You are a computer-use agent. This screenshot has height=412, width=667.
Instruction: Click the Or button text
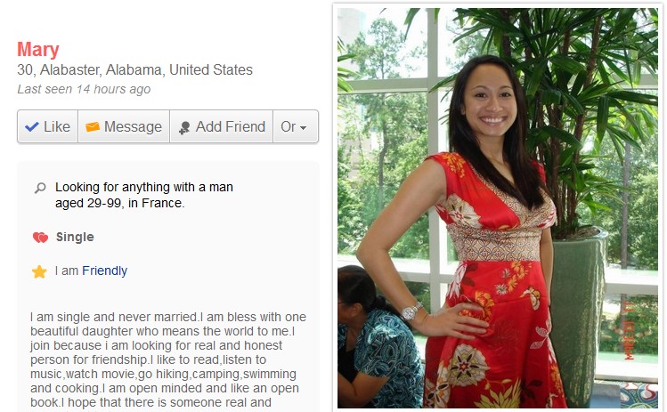click(x=288, y=126)
